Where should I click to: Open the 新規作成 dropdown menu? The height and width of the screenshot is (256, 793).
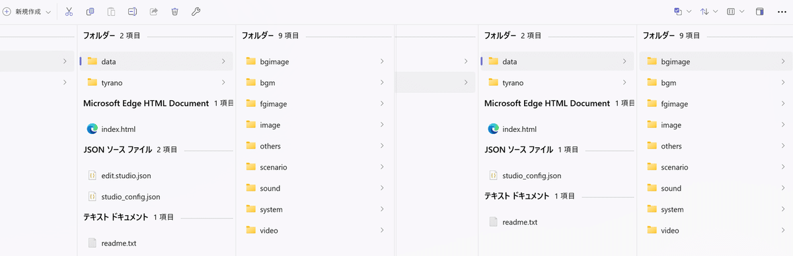click(28, 12)
